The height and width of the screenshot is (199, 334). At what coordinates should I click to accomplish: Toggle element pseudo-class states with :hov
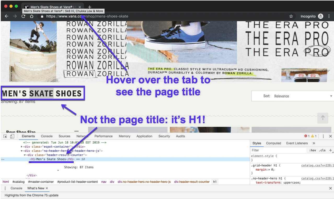point(313,150)
